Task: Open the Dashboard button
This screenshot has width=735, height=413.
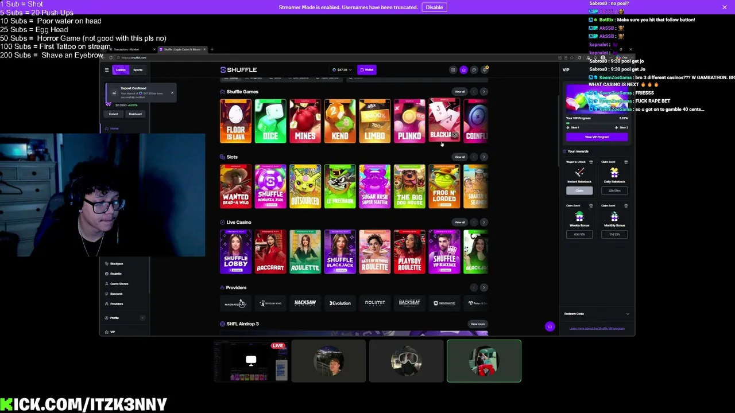Action: [136, 114]
